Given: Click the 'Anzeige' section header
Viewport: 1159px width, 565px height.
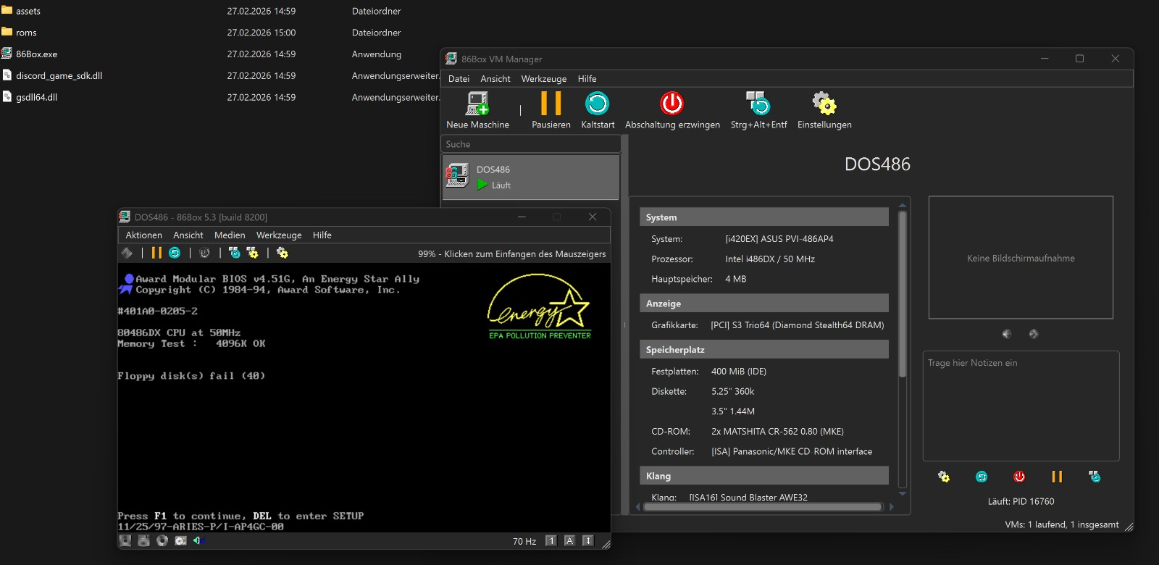Looking at the screenshot, I should [x=764, y=304].
